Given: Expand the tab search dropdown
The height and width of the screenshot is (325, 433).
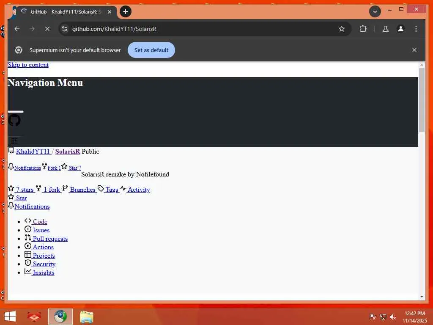Looking at the screenshot, I should click(x=375, y=11).
